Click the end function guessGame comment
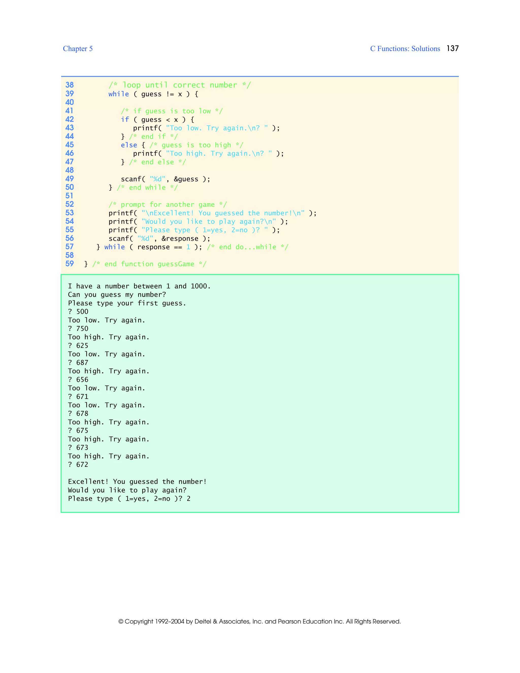 tap(149, 264)
